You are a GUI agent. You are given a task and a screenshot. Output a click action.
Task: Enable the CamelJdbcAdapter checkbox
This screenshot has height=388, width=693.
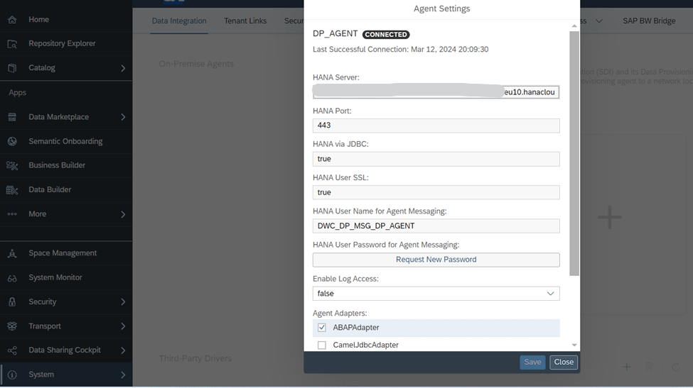click(322, 345)
